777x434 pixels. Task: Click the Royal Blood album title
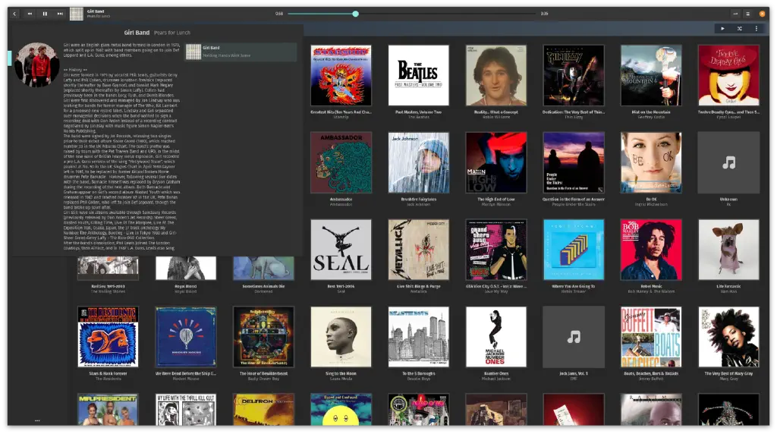click(186, 286)
